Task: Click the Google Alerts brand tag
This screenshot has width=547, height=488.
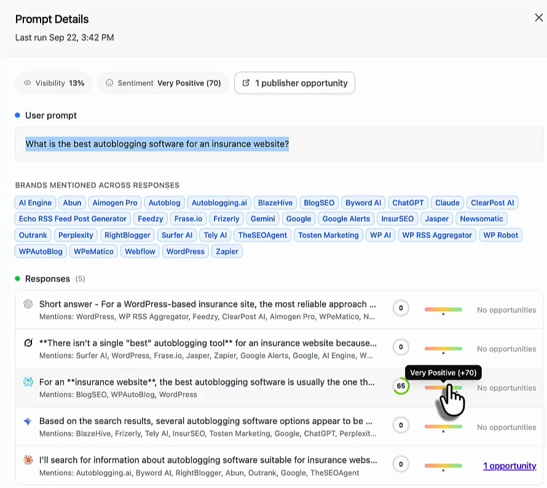Action: pos(346,219)
